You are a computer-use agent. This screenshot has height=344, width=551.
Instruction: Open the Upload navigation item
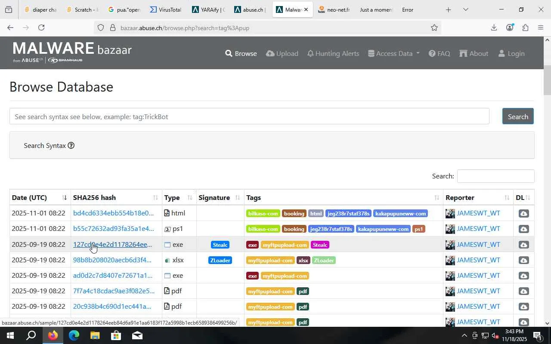(x=282, y=53)
